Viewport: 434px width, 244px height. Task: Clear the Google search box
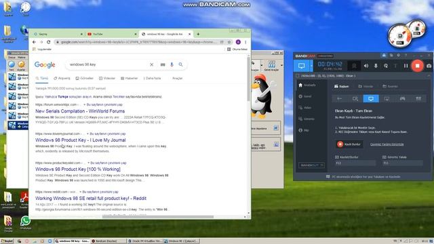tap(151, 64)
